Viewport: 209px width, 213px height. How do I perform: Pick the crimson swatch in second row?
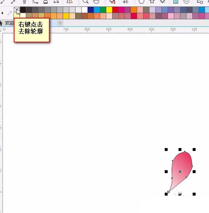(x=134, y=16)
